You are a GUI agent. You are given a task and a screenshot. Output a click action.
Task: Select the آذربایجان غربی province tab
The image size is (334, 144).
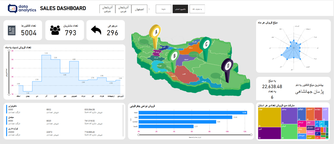click(124, 9)
